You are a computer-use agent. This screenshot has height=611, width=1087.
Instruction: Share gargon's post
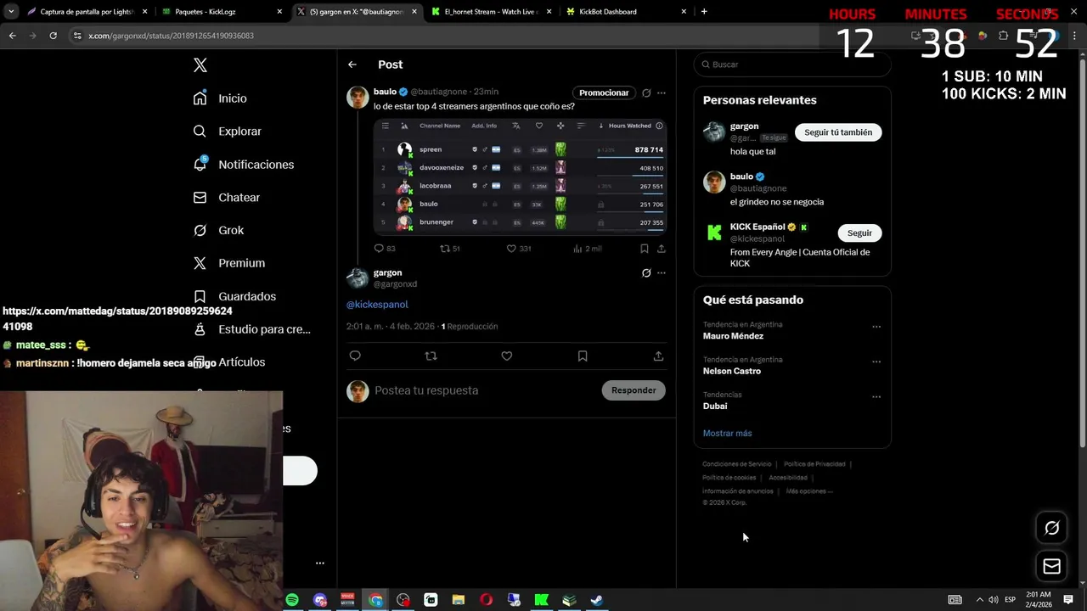[x=658, y=356]
